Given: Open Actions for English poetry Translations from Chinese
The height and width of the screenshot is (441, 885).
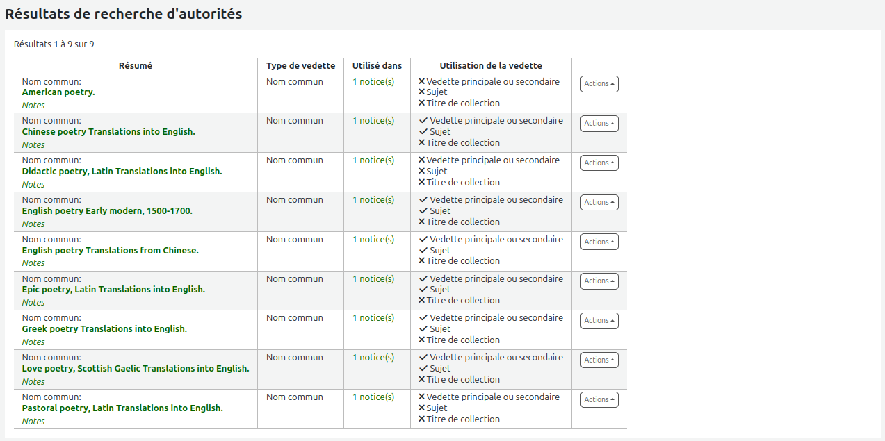Looking at the screenshot, I should click(x=599, y=242).
